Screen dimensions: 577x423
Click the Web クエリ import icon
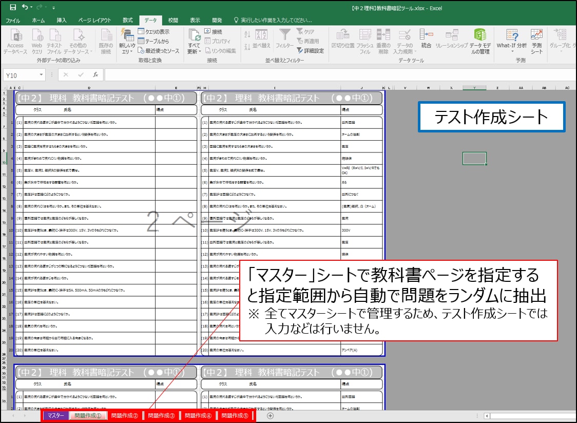point(37,41)
